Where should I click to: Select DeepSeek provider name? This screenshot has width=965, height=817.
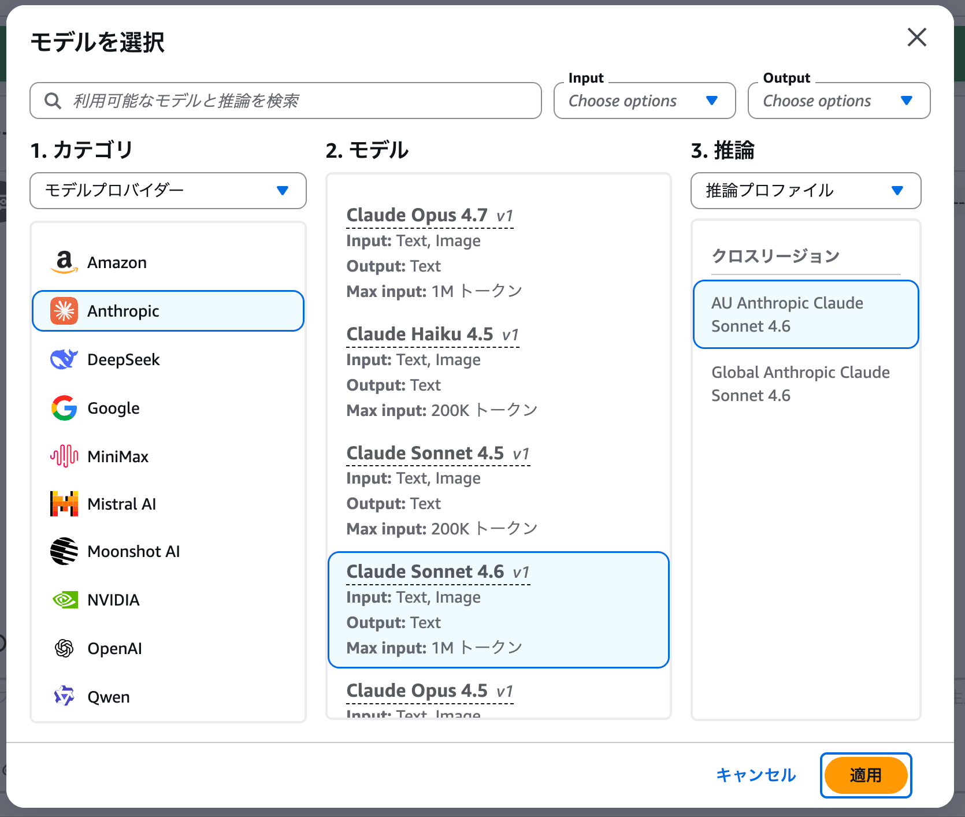pos(124,359)
